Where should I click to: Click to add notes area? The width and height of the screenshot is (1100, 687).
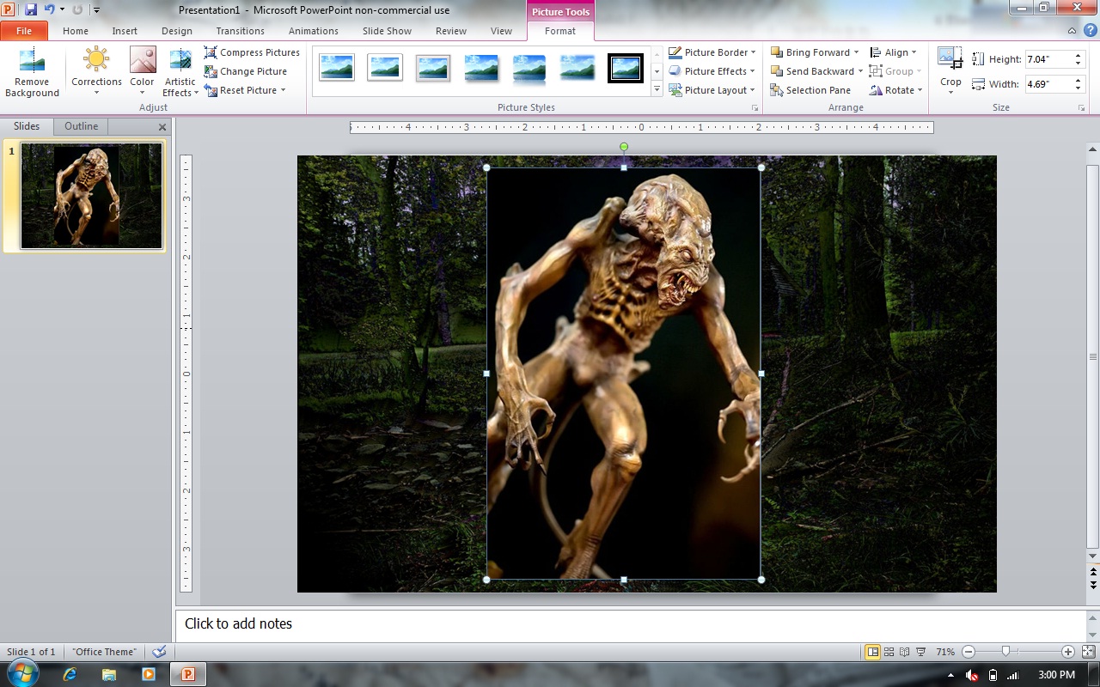[632, 624]
